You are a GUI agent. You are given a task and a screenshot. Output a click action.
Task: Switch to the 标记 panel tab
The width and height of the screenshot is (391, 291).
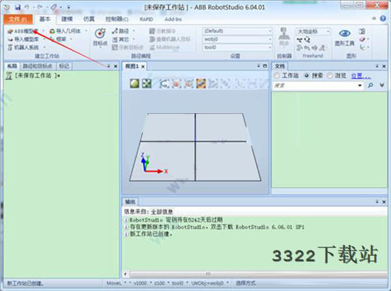[64, 66]
